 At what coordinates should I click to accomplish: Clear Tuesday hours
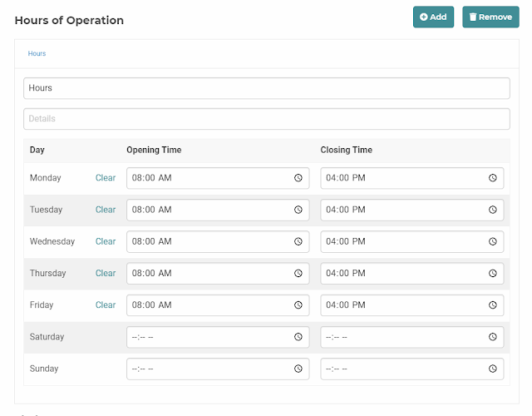[x=106, y=210]
